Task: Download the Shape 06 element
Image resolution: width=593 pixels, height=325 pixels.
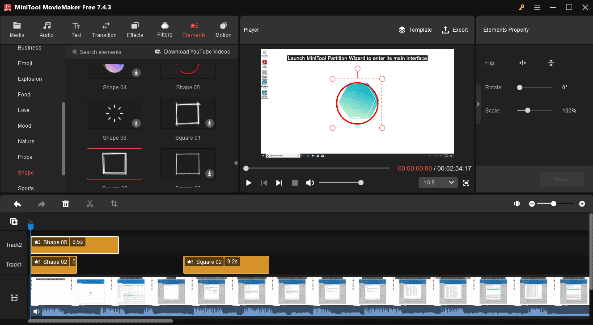Action: [x=136, y=123]
